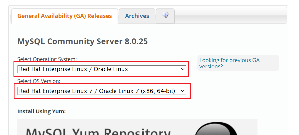Click the Select Operating System label
The width and height of the screenshot is (299, 135).
tap(47, 59)
